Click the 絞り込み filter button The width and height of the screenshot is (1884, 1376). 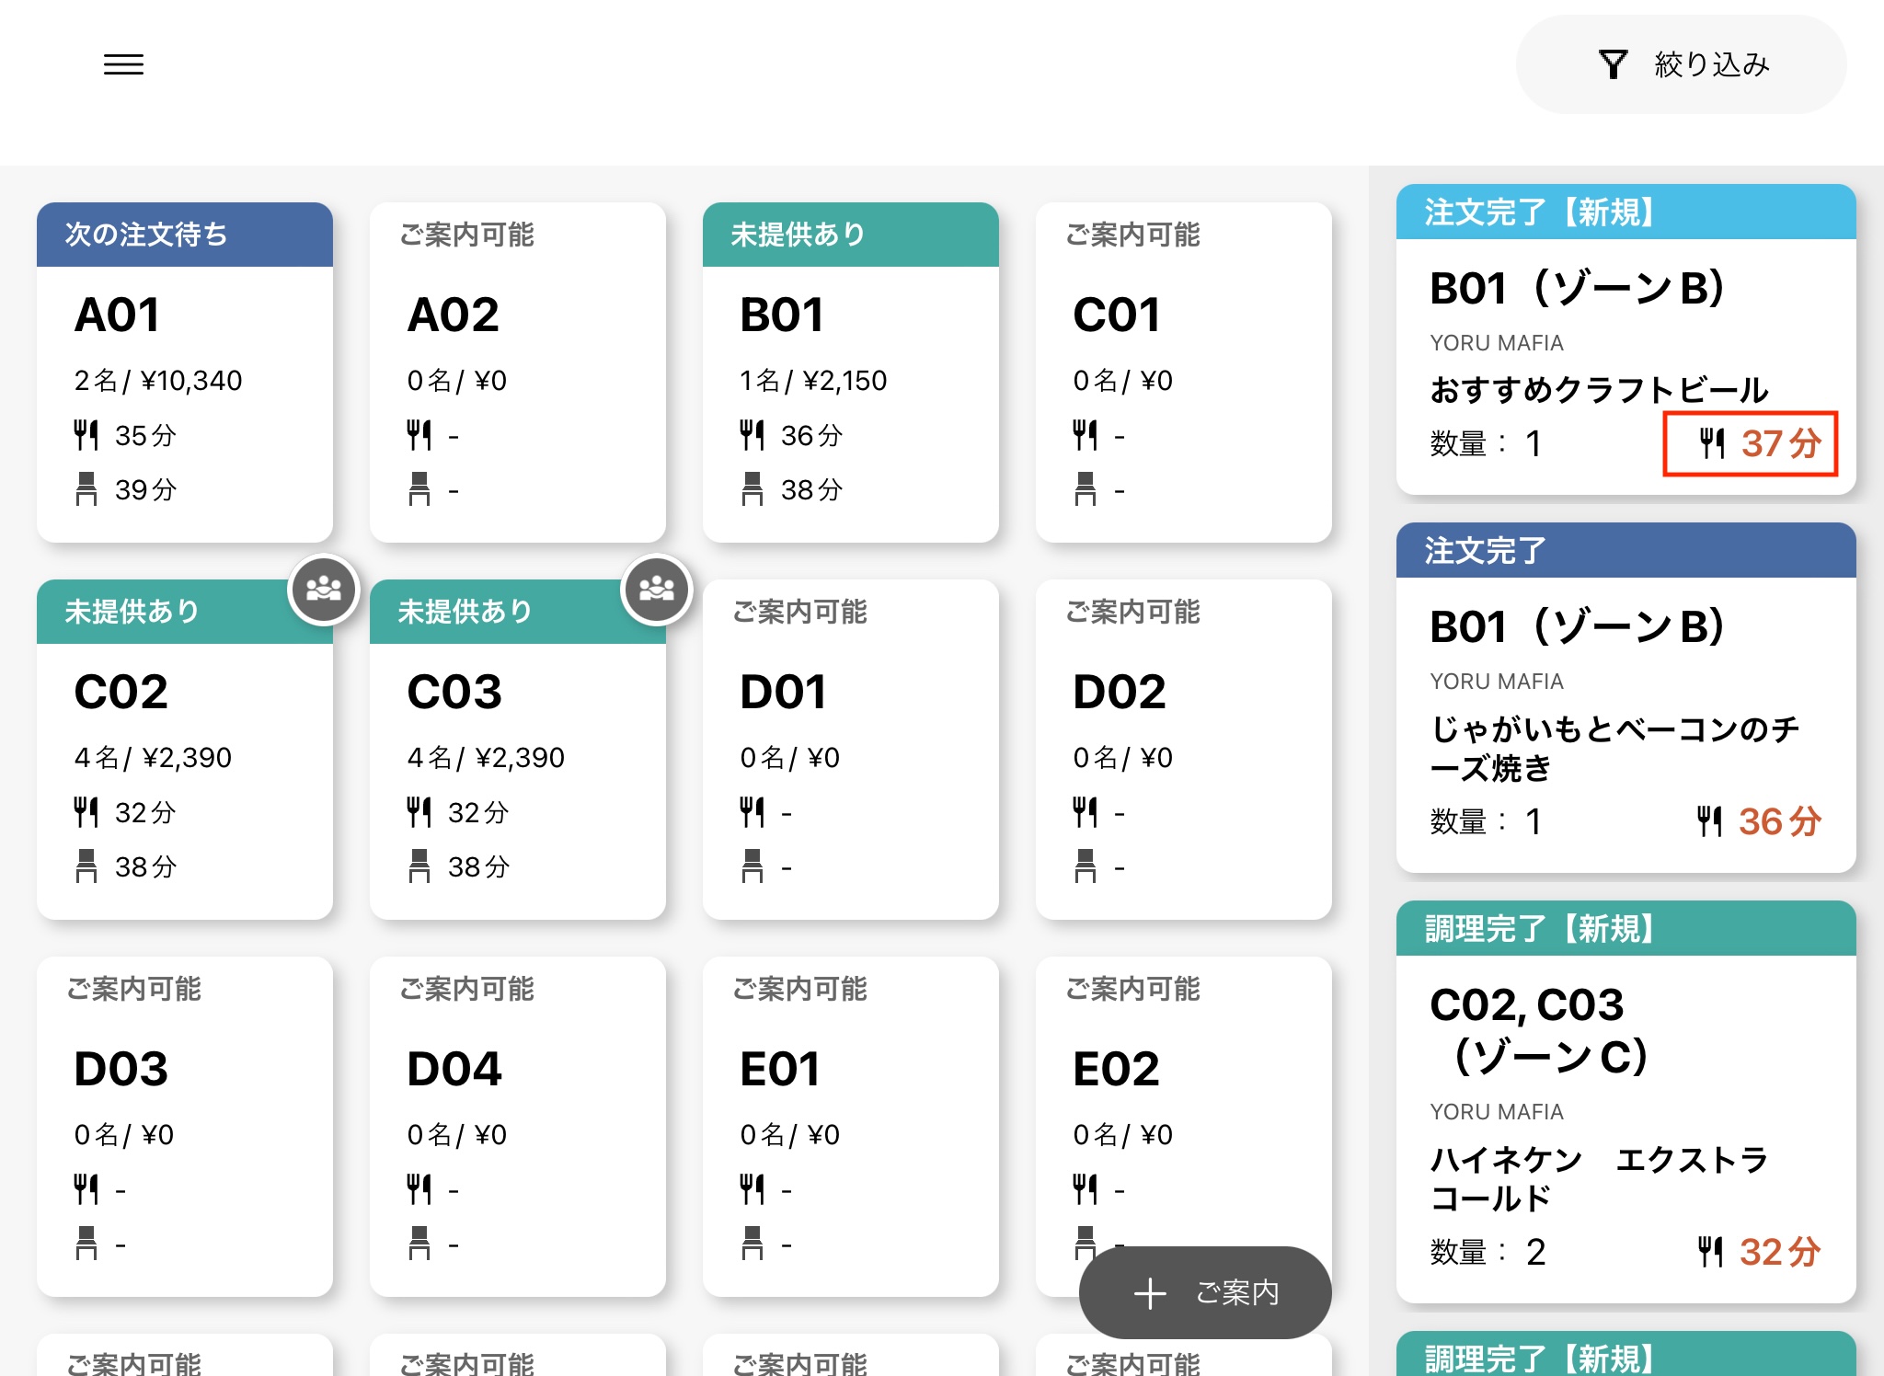[1680, 64]
